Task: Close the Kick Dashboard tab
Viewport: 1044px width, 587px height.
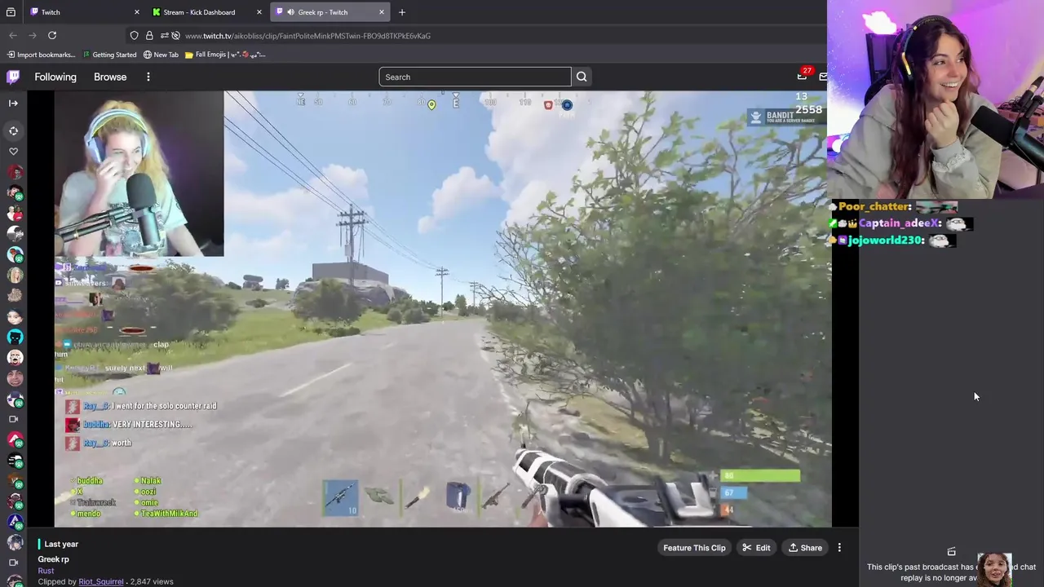Action: coord(259,12)
